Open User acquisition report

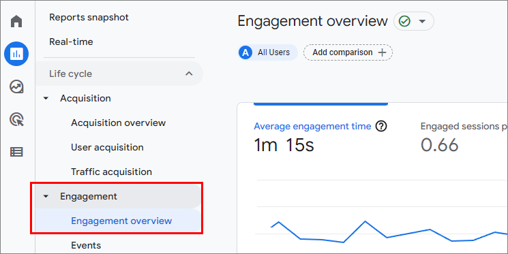(107, 147)
